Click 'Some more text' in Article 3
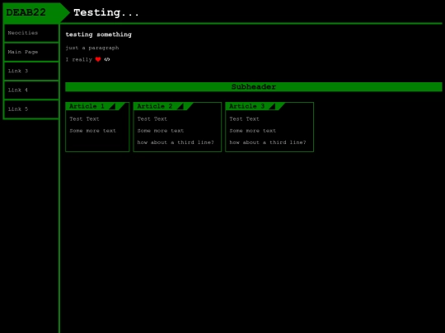 tap(253, 131)
